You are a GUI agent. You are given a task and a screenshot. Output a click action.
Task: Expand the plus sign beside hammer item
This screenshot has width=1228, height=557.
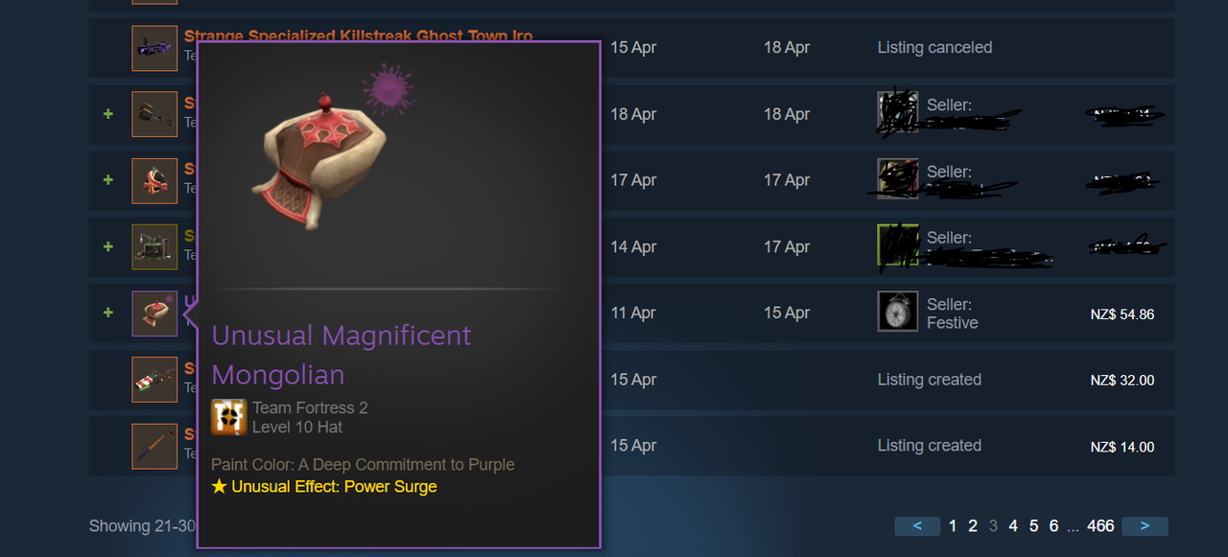(x=108, y=114)
